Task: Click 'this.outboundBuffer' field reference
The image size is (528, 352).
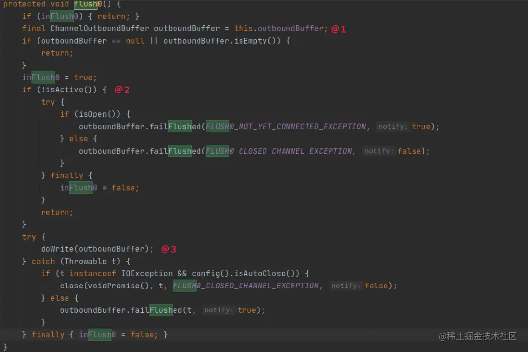Action: [280, 29]
